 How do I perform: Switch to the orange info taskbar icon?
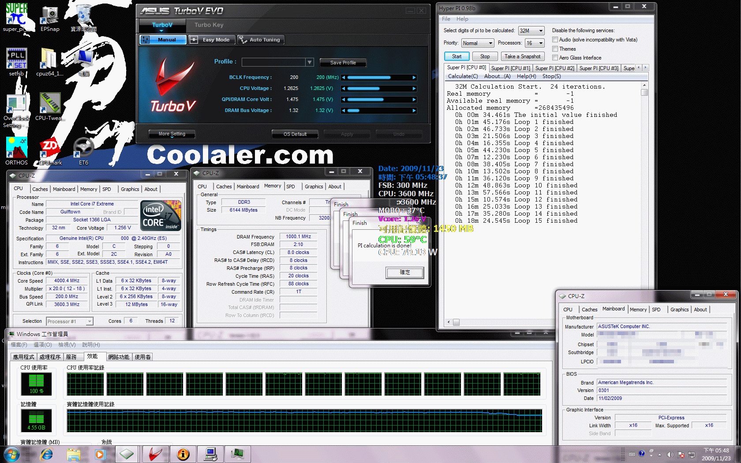183,454
